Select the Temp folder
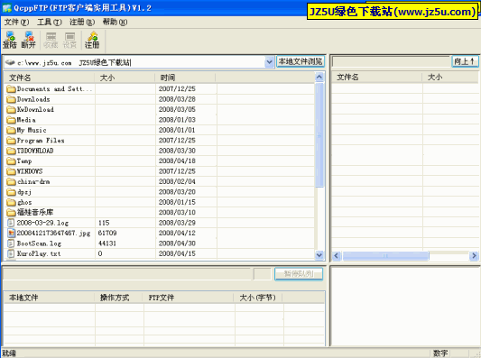Image resolution: width=481 pixels, height=358 pixels. click(19, 161)
